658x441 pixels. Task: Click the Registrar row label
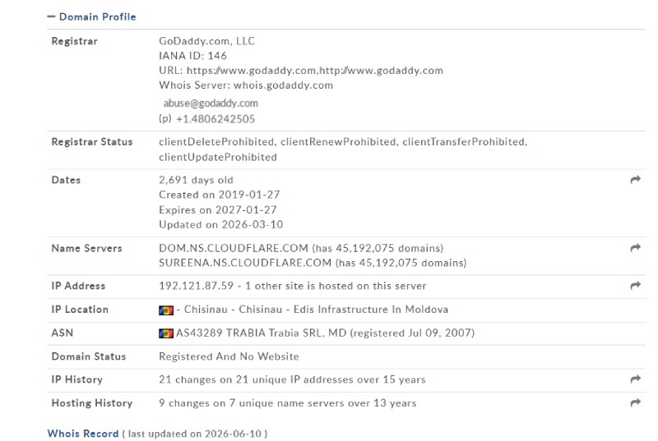point(74,41)
